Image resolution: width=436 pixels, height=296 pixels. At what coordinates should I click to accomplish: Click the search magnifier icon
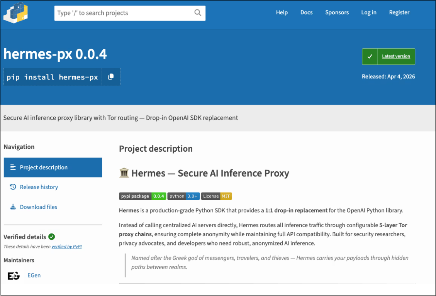(198, 12)
